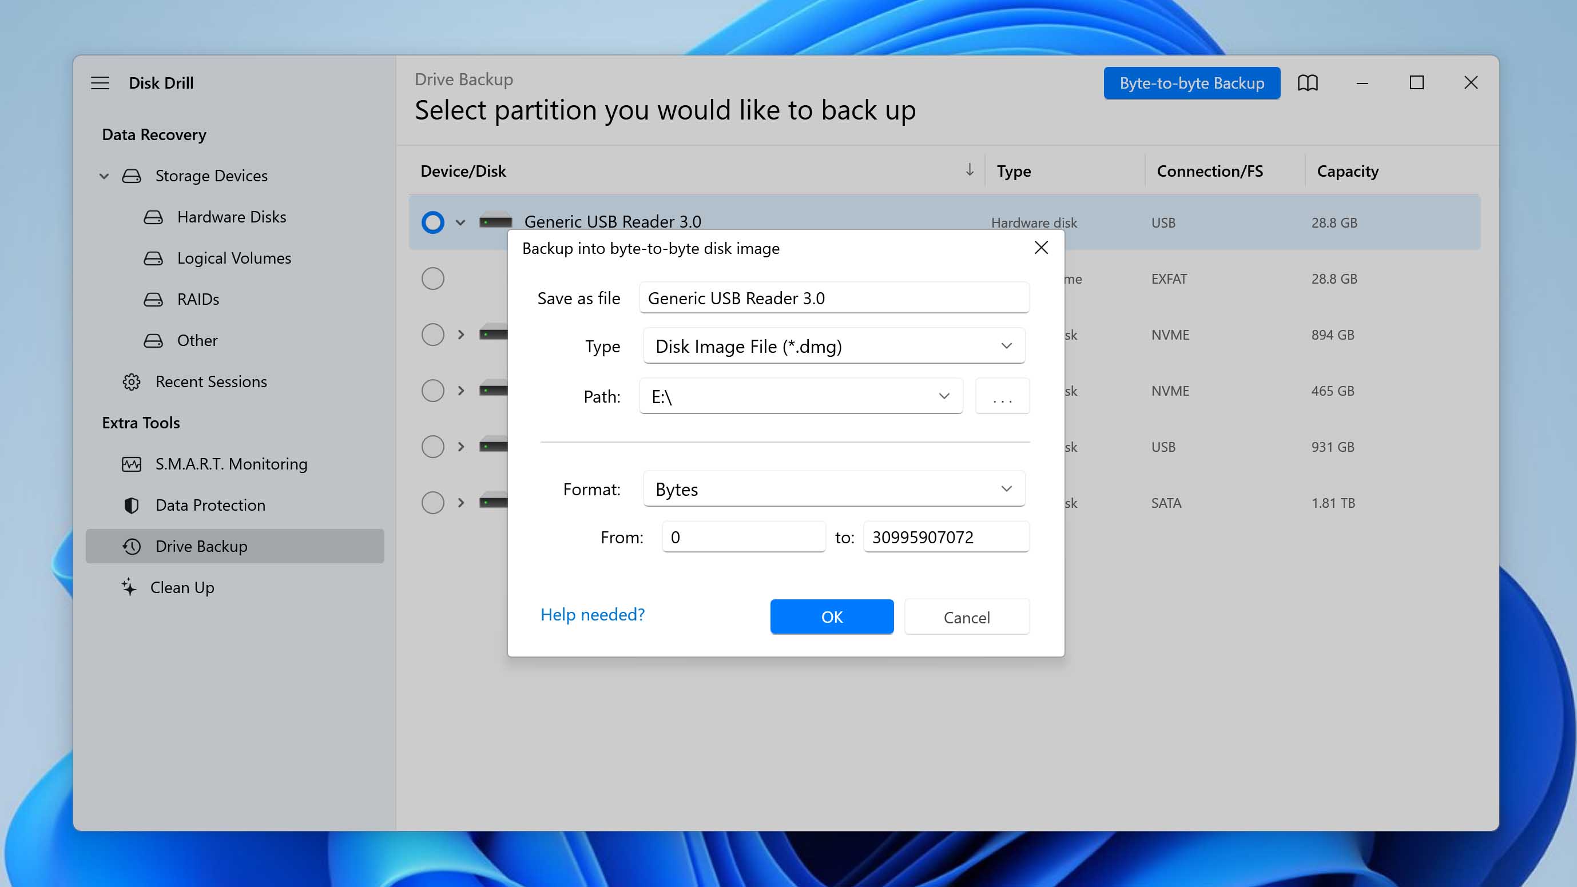Viewport: 1577px width, 887px height.
Task: Click the 894 GB capacity cell
Action: click(1332, 335)
